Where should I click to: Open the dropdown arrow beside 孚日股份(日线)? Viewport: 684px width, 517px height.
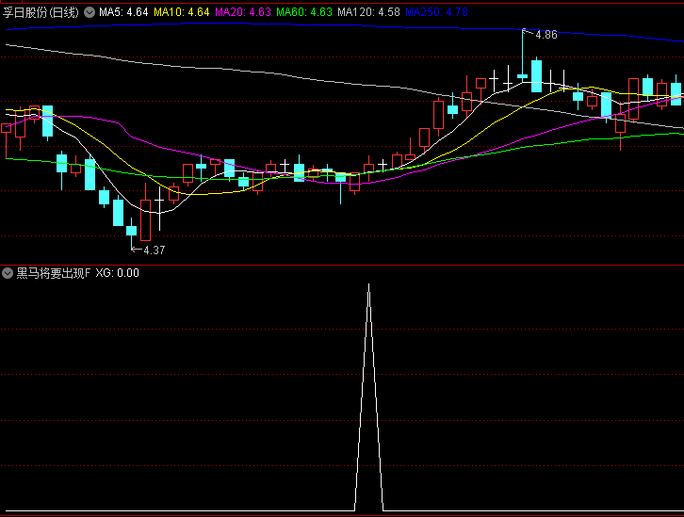[x=90, y=12]
